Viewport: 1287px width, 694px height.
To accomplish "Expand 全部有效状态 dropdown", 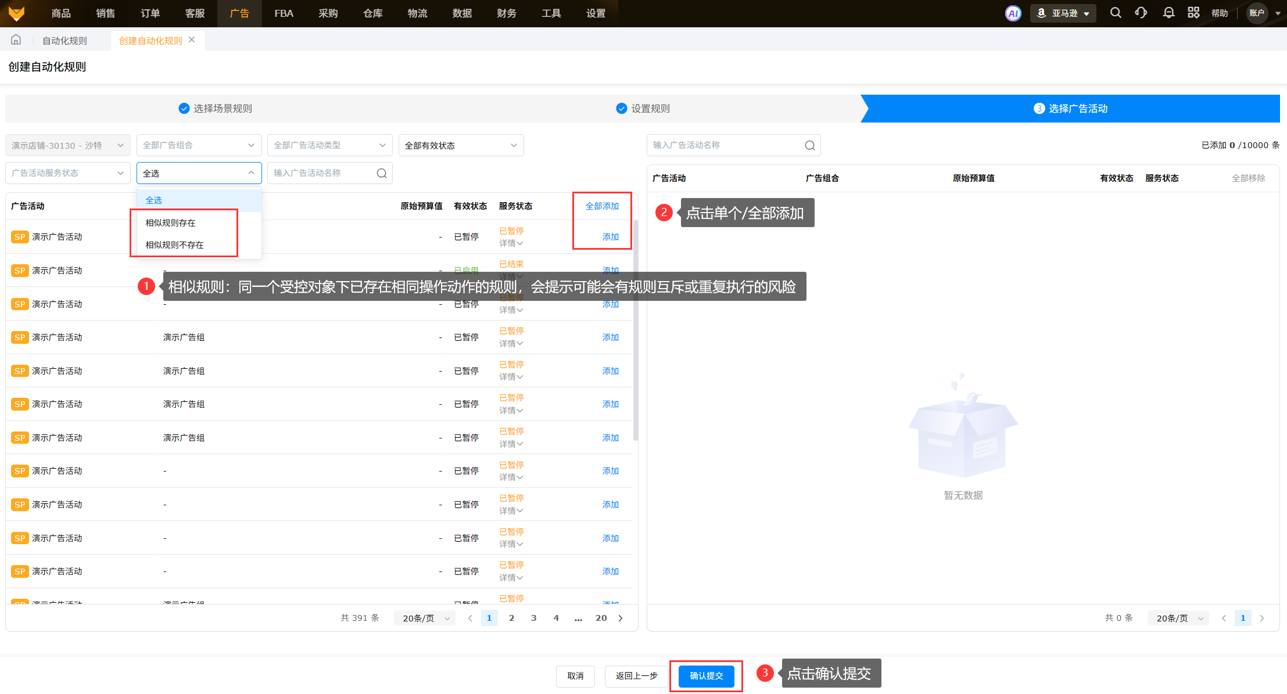I will (x=461, y=145).
